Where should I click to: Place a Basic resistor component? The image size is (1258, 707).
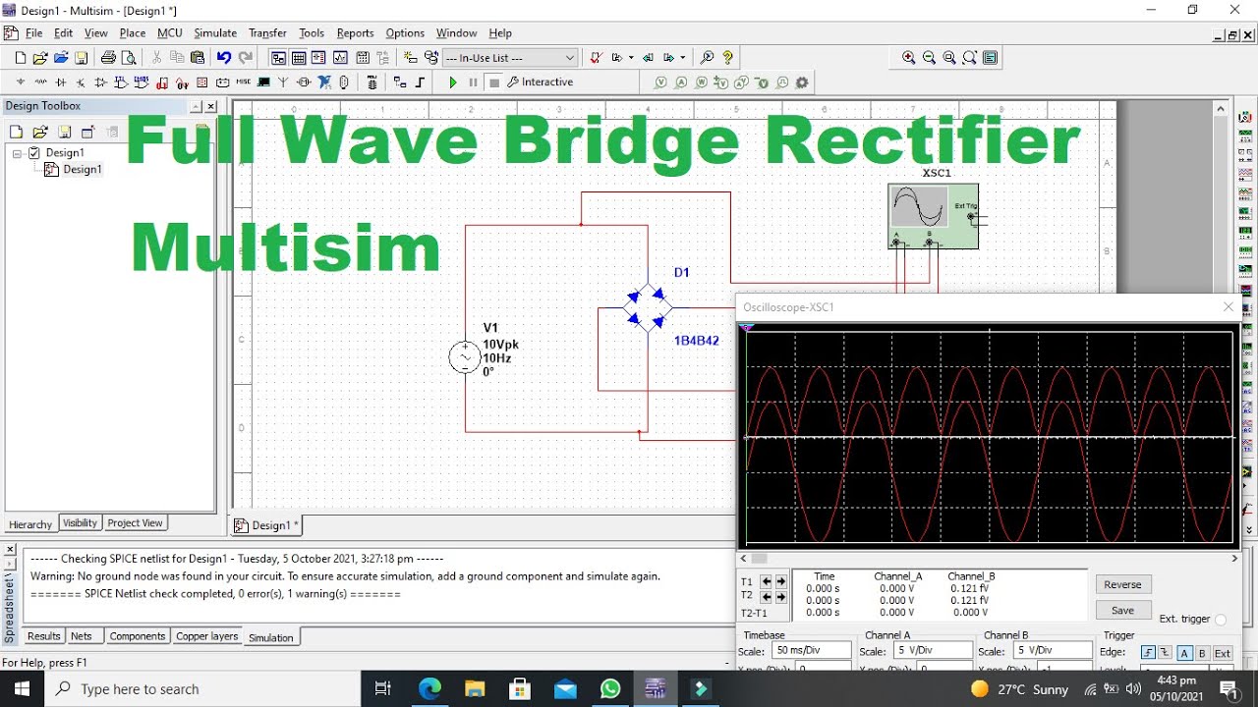(x=40, y=82)
